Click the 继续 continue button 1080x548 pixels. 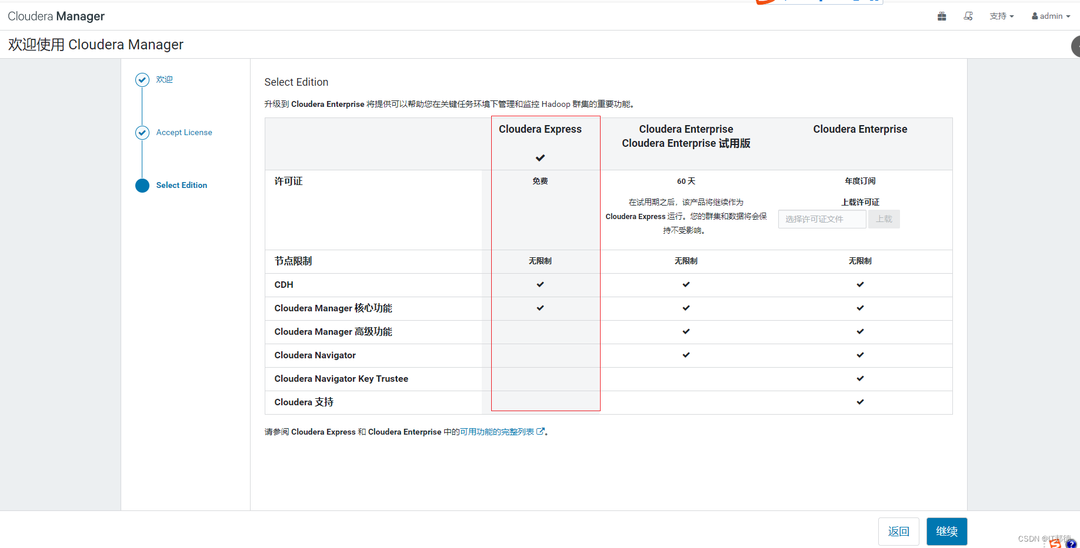[947, 532]
